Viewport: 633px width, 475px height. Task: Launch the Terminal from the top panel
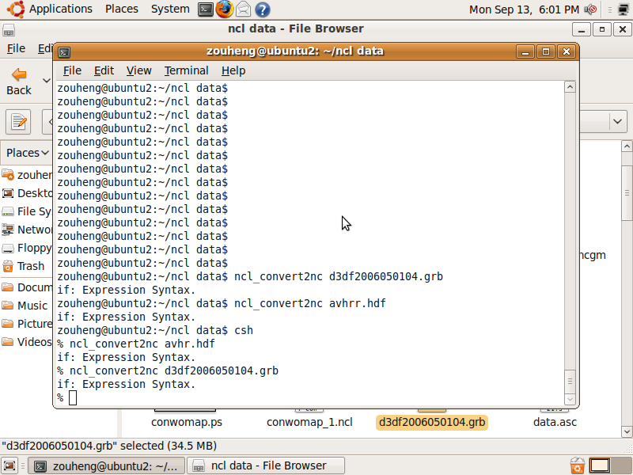tap(206, 9)
